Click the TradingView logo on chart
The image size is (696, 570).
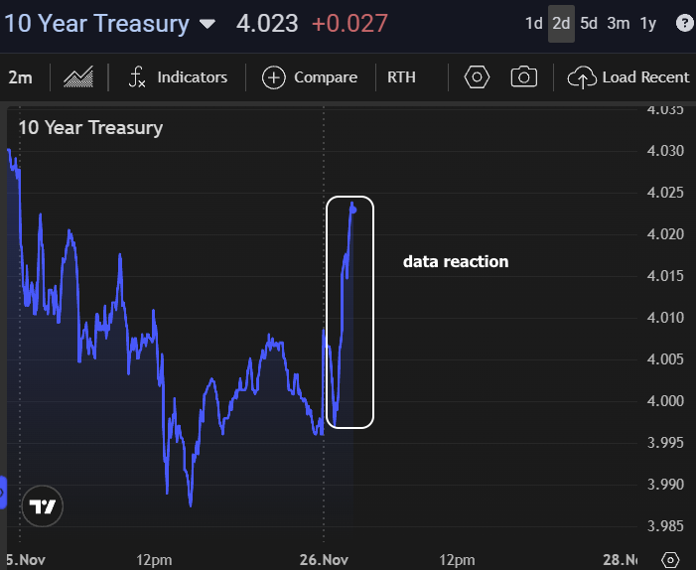tap(43, 506)
